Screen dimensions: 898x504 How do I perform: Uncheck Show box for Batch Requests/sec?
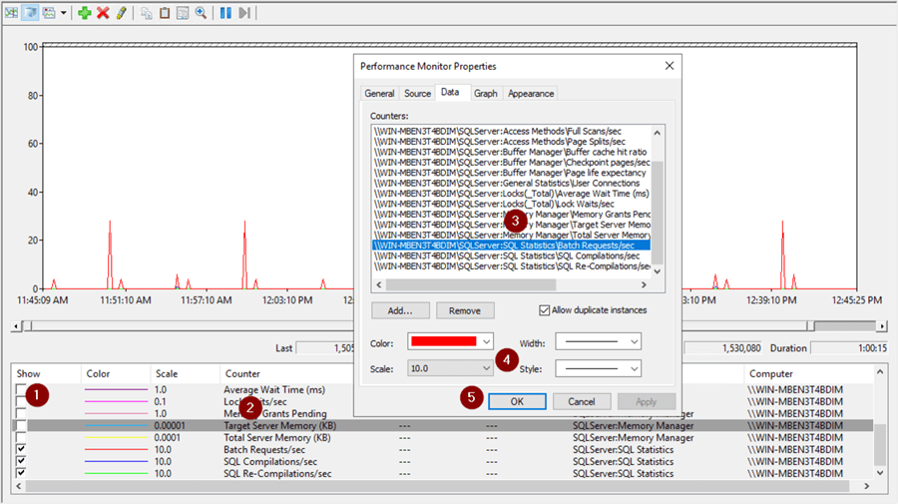pyautogui.click(x=21, y=449)
